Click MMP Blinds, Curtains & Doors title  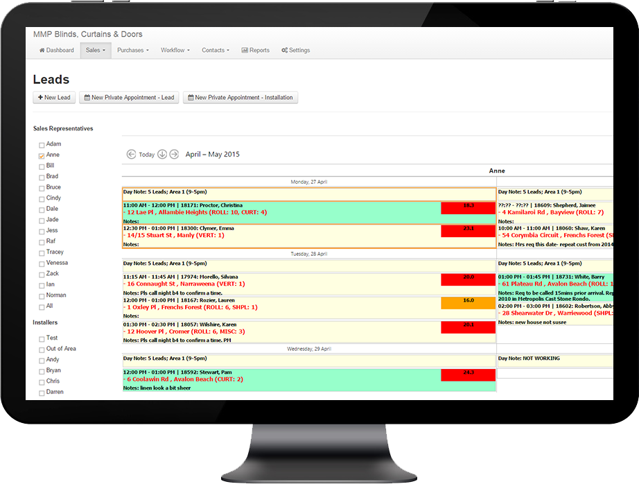[88, 34]
